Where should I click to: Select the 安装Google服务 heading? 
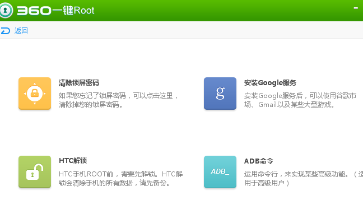tap(270, 83)
